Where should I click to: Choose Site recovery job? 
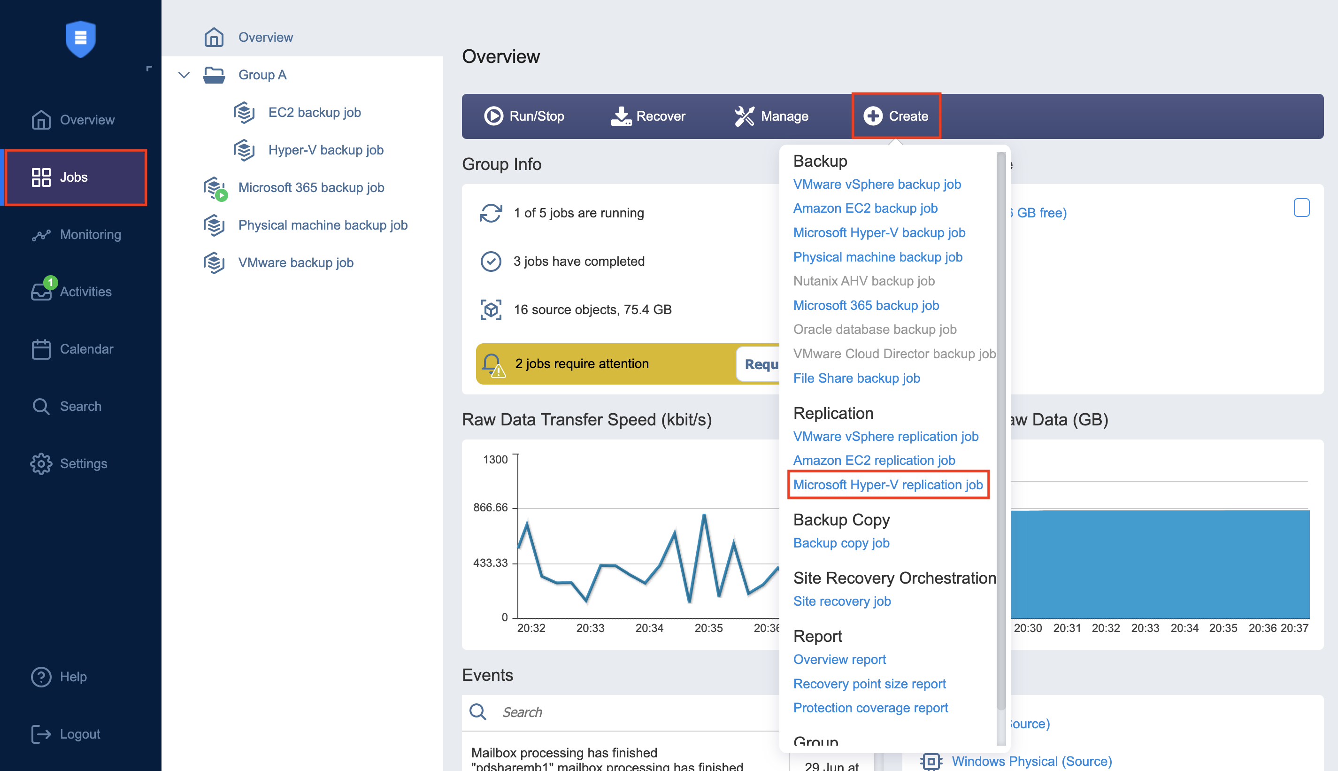pyautogui.click(x=842, y=601)
